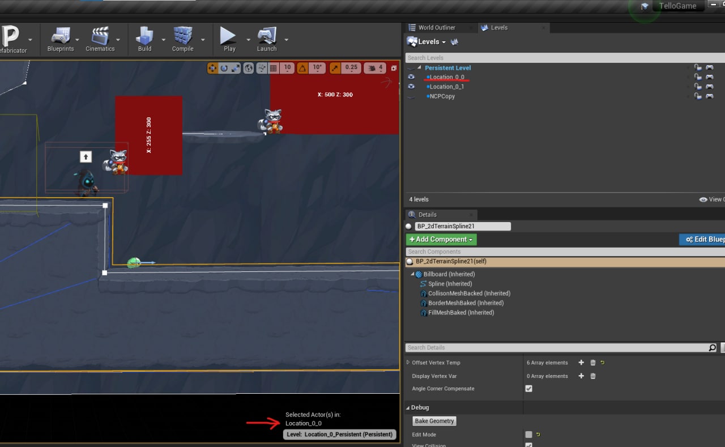Open View Options in Levels panel

(712, 199)
